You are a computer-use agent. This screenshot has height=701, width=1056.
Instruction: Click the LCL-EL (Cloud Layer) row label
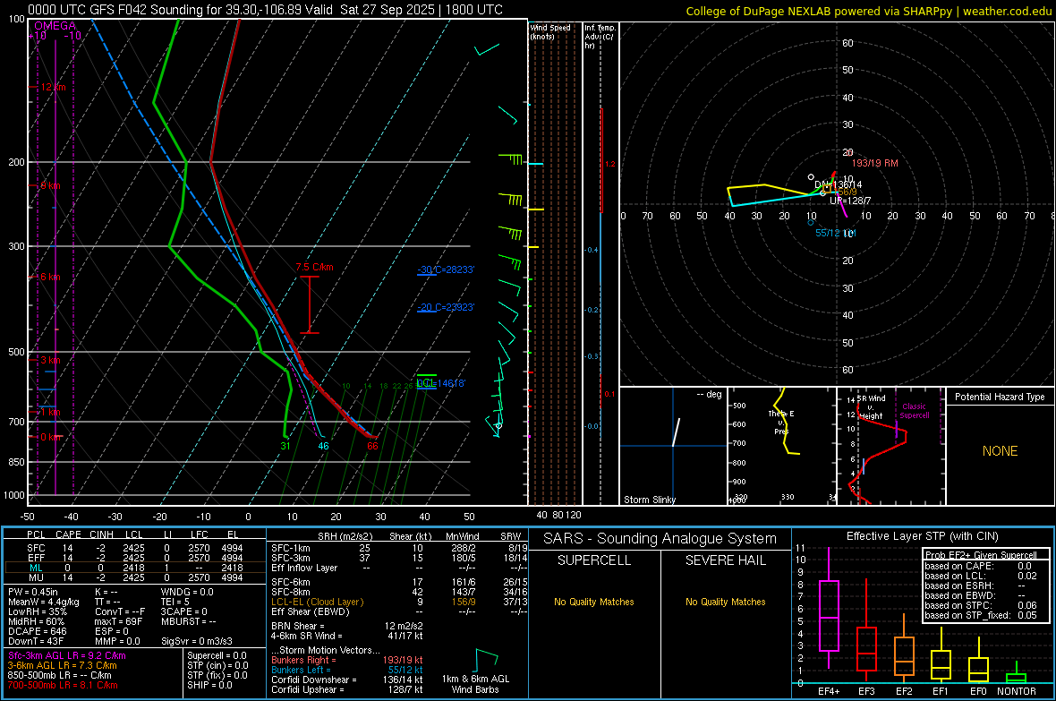[x=317, y=602]
